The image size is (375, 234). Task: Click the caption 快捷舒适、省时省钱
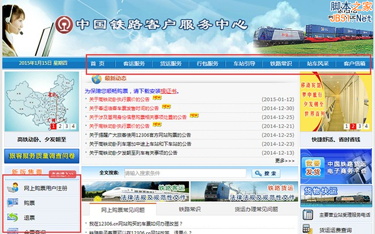click(x=336, y=140)
